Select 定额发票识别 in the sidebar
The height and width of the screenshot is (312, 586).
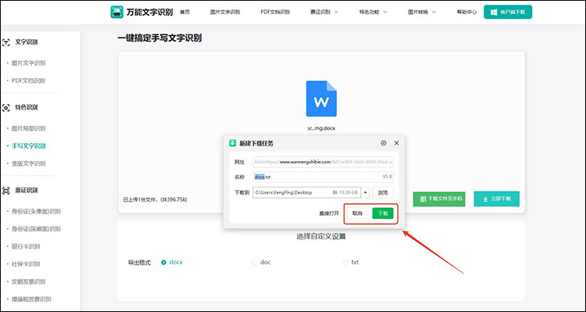pyautogui.click(x=28, y=282)
